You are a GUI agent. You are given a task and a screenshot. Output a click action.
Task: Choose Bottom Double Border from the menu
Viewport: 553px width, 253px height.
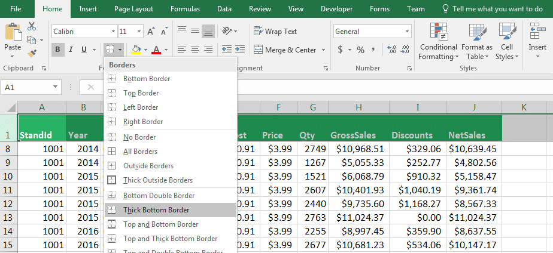click(171, 195)
